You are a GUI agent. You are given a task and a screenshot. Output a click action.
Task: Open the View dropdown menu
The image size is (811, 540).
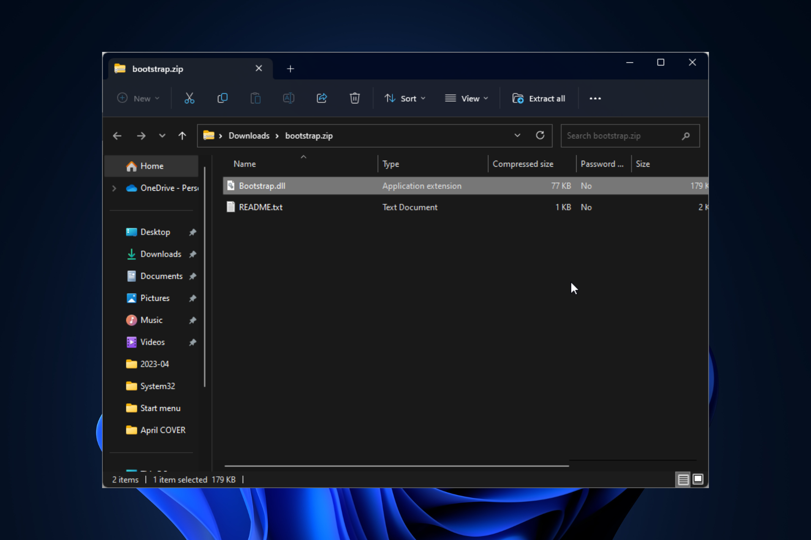[466, 98]
